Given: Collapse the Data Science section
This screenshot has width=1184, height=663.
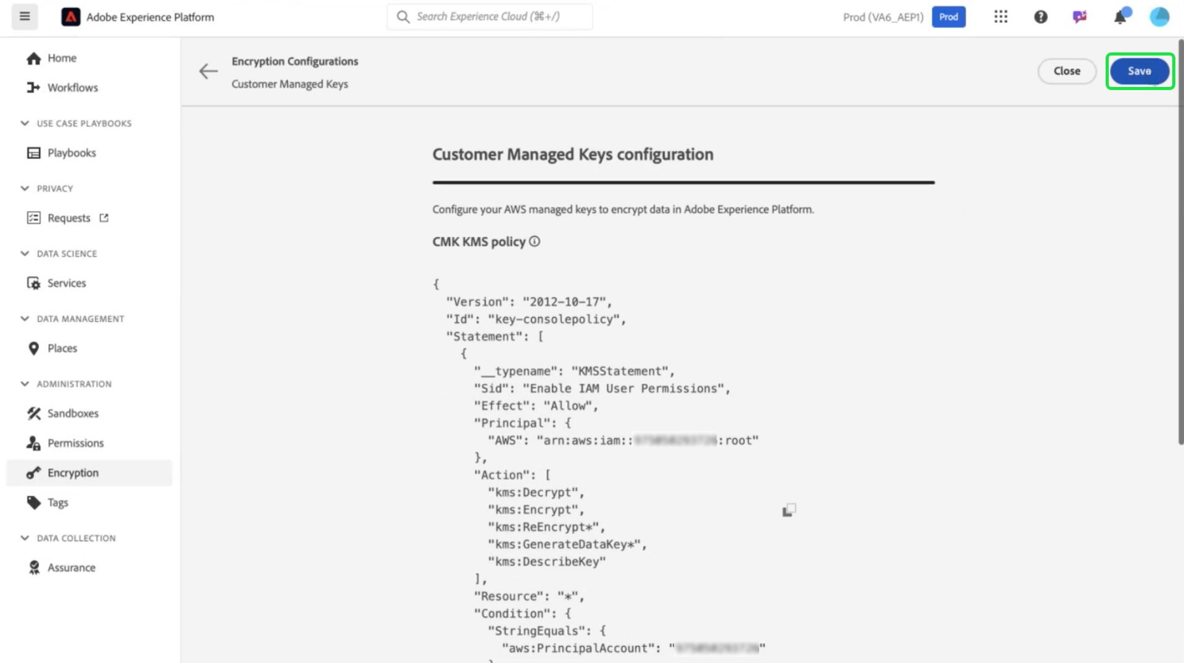Looking at the screenshot, I should coord(25,253).
